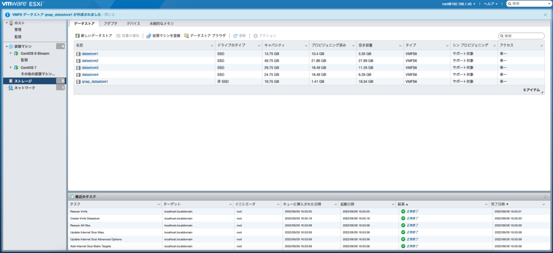The image size is (553, 253).
Task: Open the datastore1 link
Action: (90, 54)
